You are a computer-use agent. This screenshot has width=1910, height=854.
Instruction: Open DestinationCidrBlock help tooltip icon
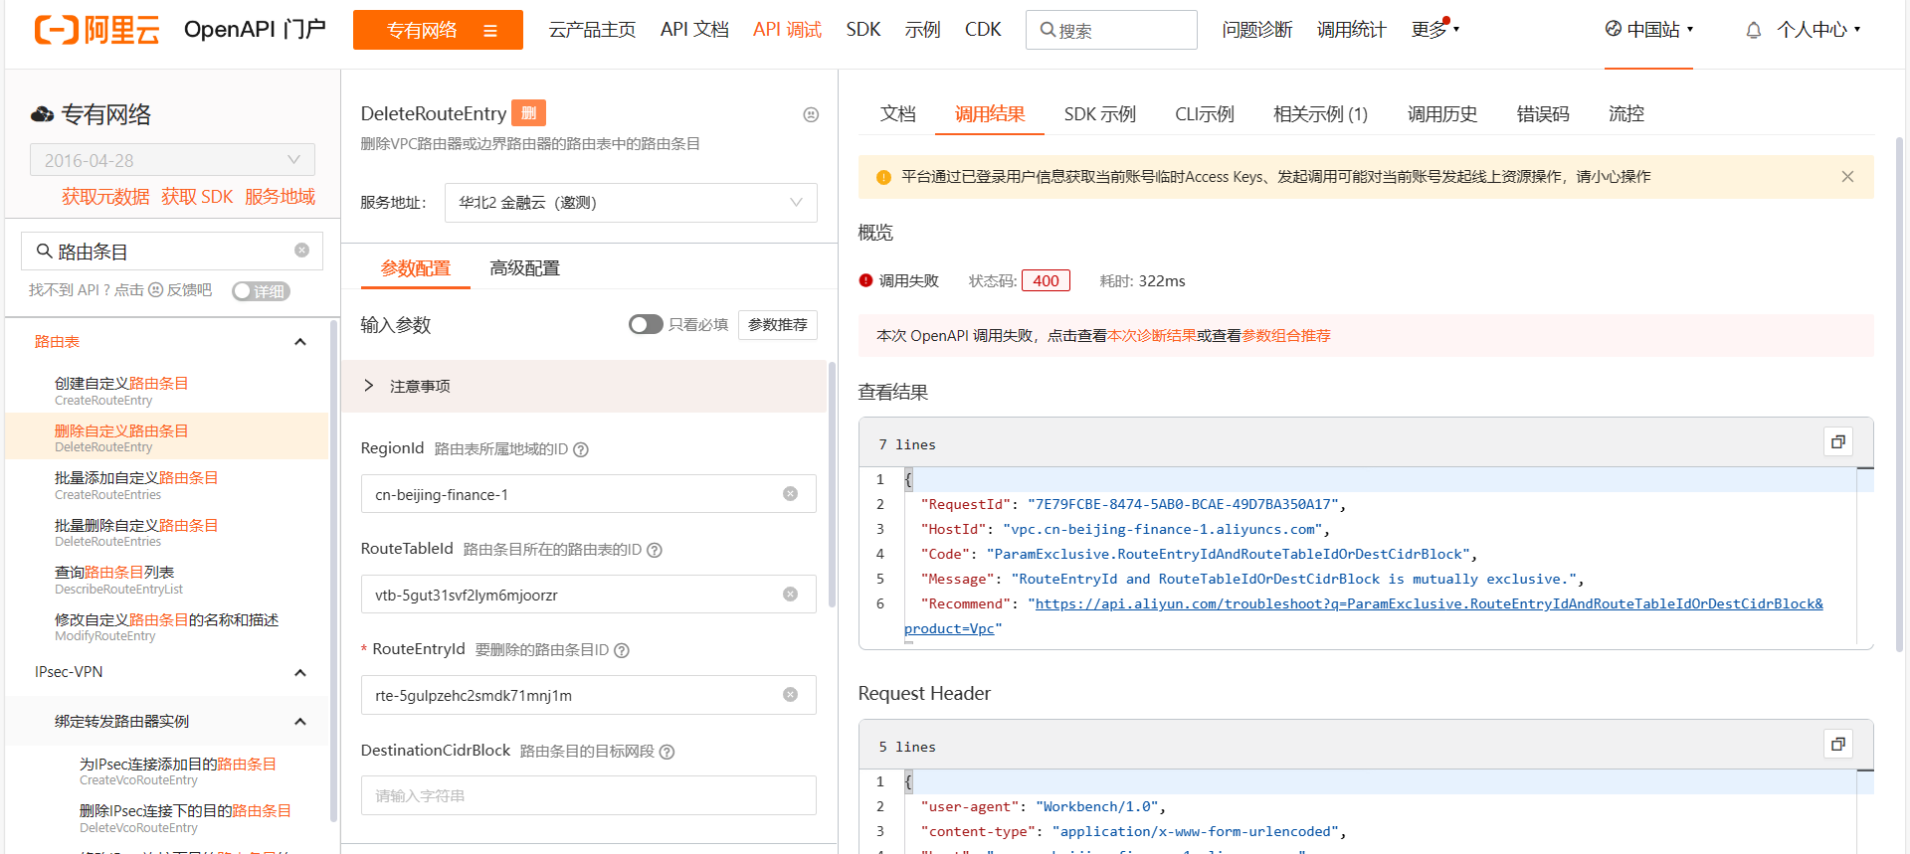668,752
